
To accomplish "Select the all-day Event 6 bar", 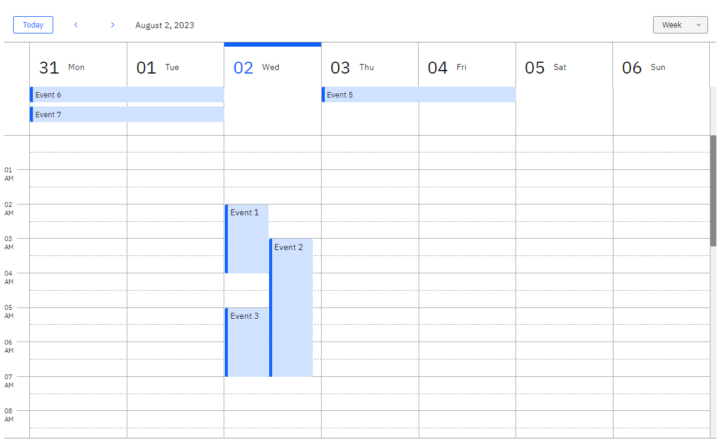I will pyautogui.click(x=127, y=95).
